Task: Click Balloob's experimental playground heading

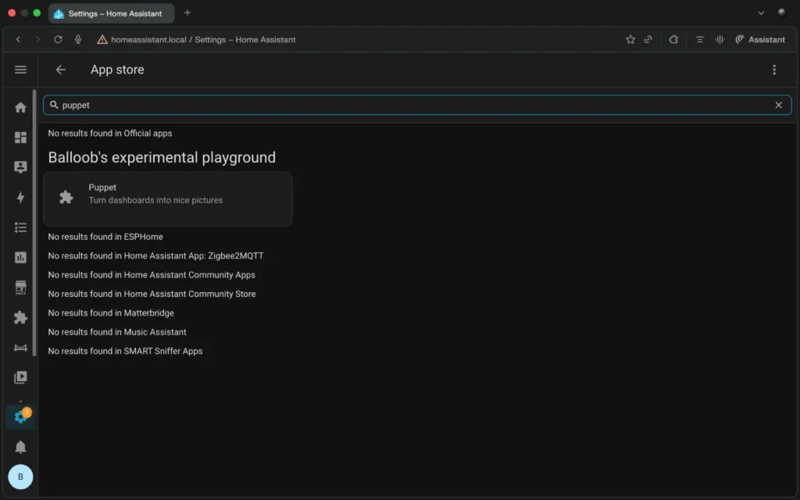Action: click(x=162, y=157)
